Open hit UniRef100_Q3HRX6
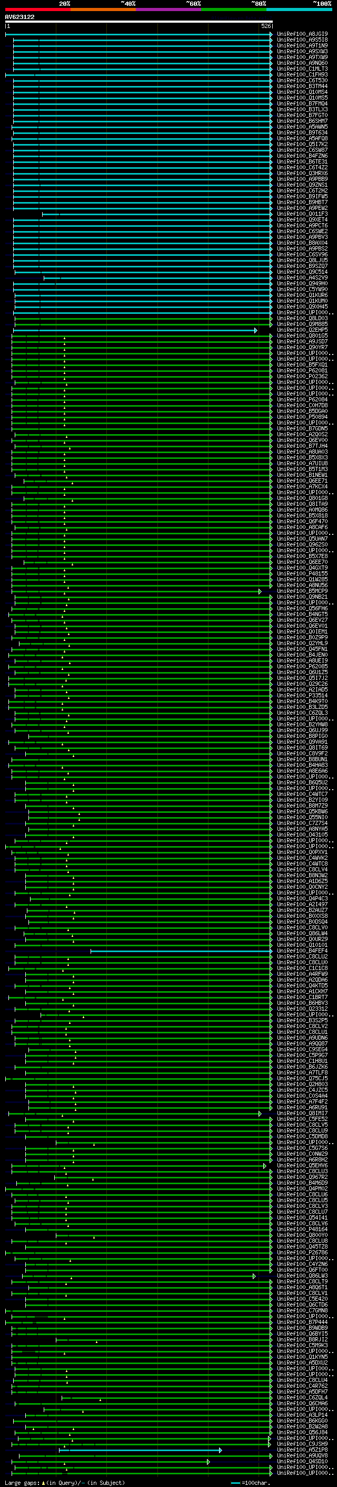 (302, 173)
